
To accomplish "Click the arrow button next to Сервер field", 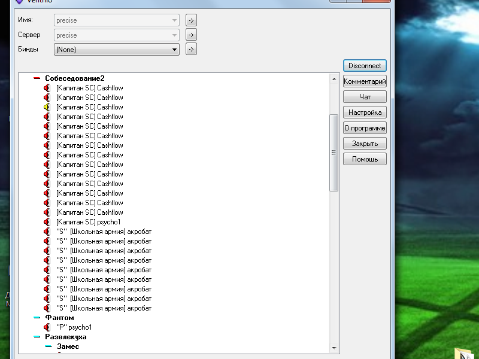I will 191,35.
